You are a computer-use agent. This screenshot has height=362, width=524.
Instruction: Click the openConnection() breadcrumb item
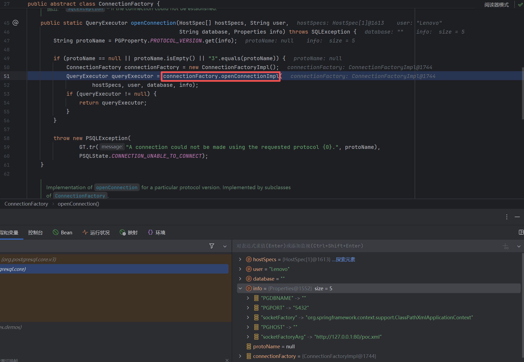[x=78, y=204]
